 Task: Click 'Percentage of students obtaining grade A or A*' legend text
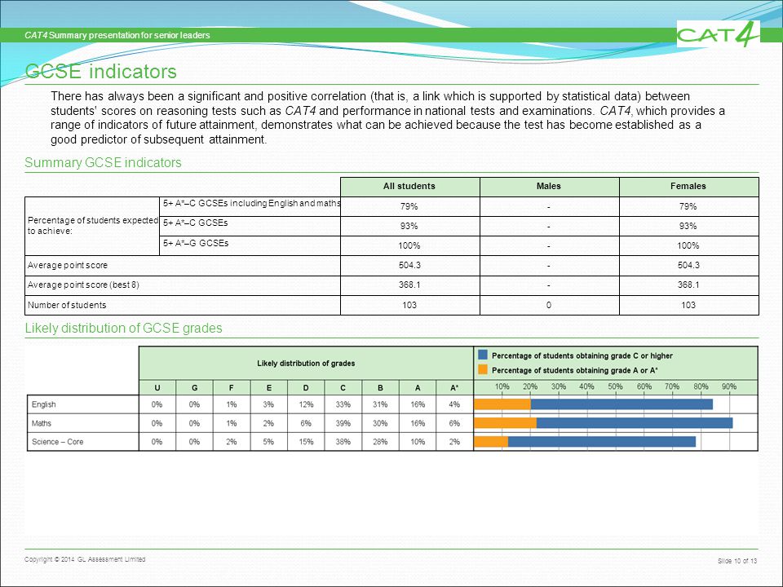(575, 370)
